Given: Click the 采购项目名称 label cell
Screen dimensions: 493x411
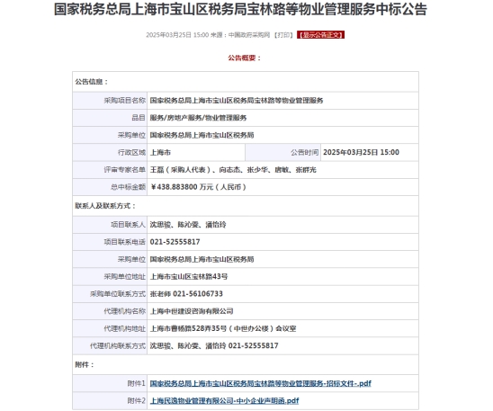Looking at the screenshot, I should click(x=110, y=101).
